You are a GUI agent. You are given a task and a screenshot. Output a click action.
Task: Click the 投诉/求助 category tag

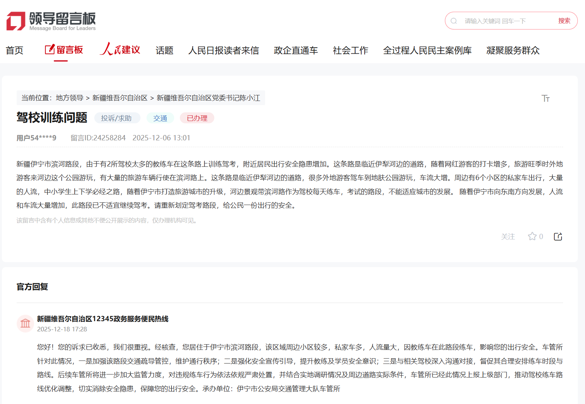116,118
